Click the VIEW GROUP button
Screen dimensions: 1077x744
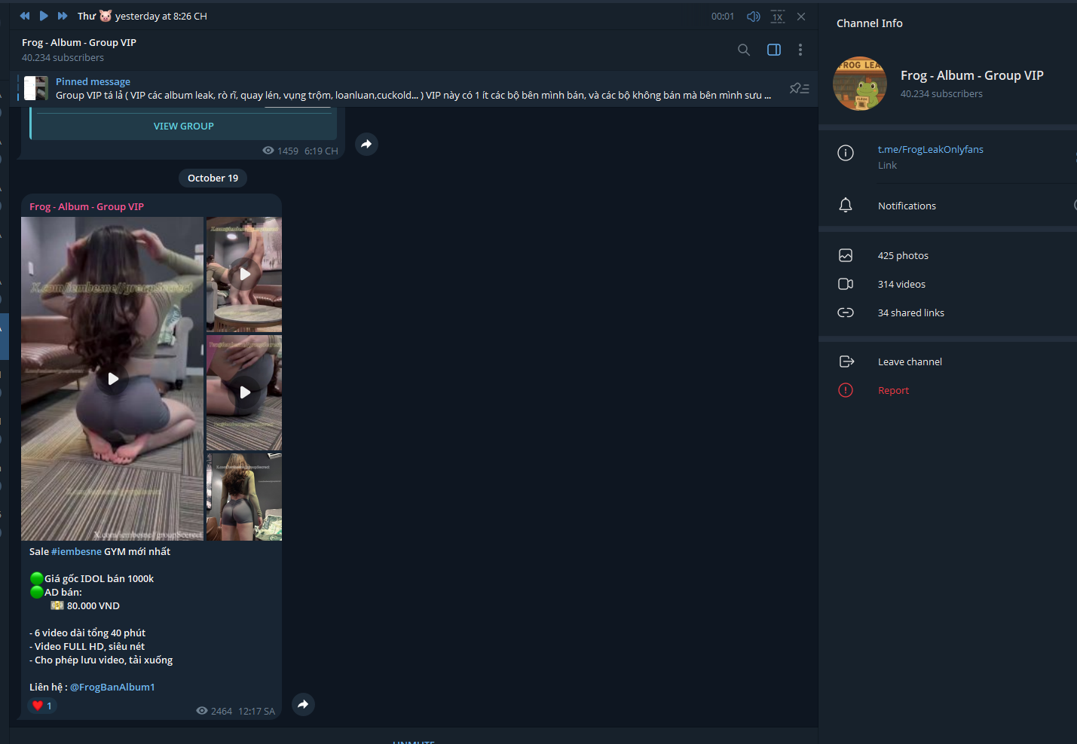183,126
